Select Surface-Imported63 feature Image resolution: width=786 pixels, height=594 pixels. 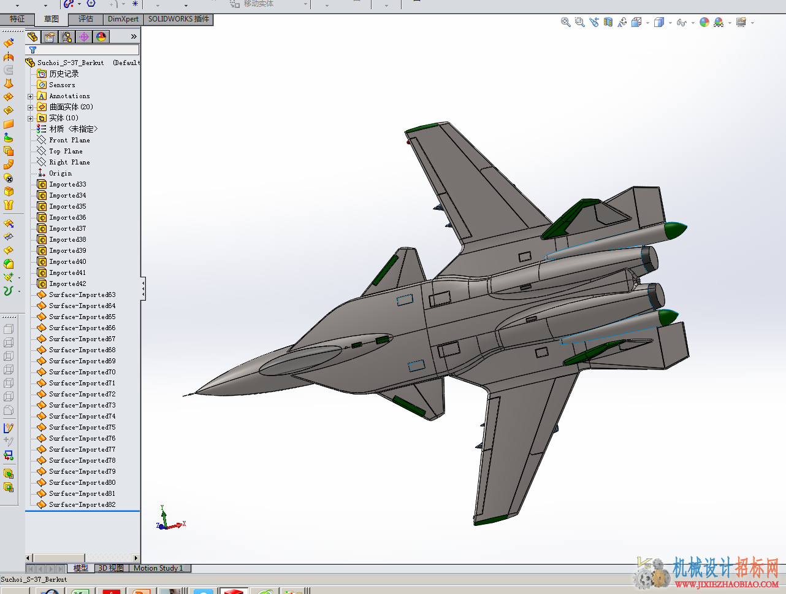point(82,295)
